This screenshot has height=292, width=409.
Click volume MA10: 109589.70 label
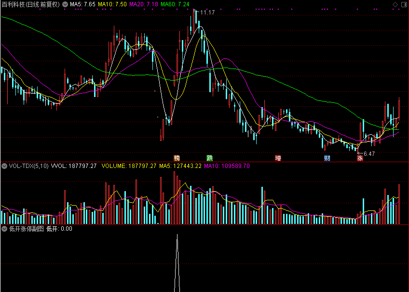(227, 166)
